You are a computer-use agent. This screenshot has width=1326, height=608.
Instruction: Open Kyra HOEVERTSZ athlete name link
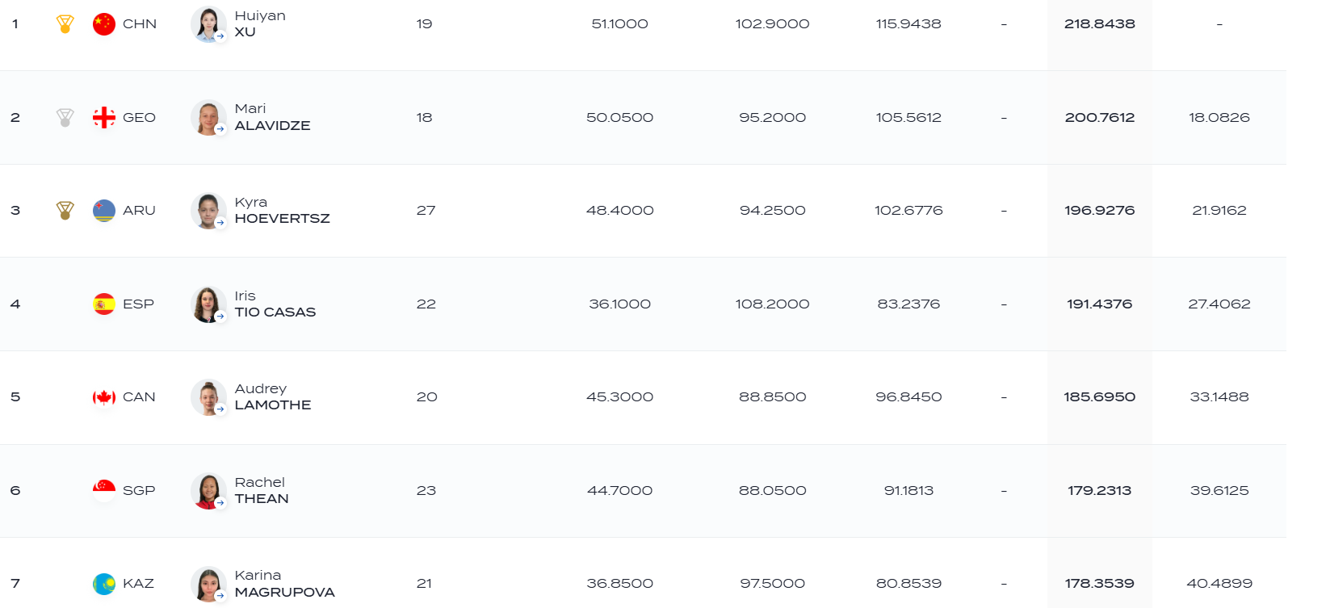282,210
